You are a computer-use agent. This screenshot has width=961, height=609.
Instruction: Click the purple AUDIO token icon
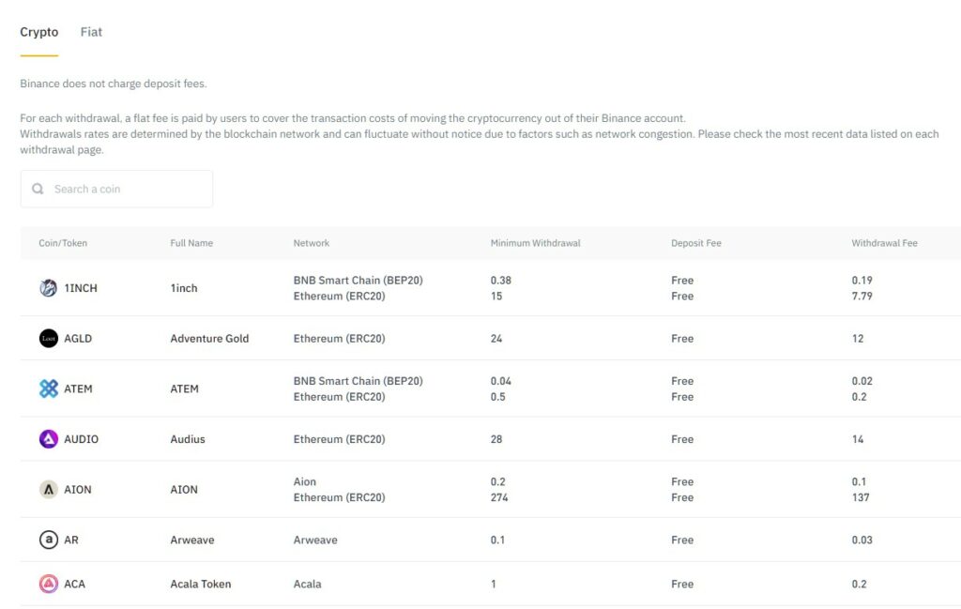click(49, 438)
